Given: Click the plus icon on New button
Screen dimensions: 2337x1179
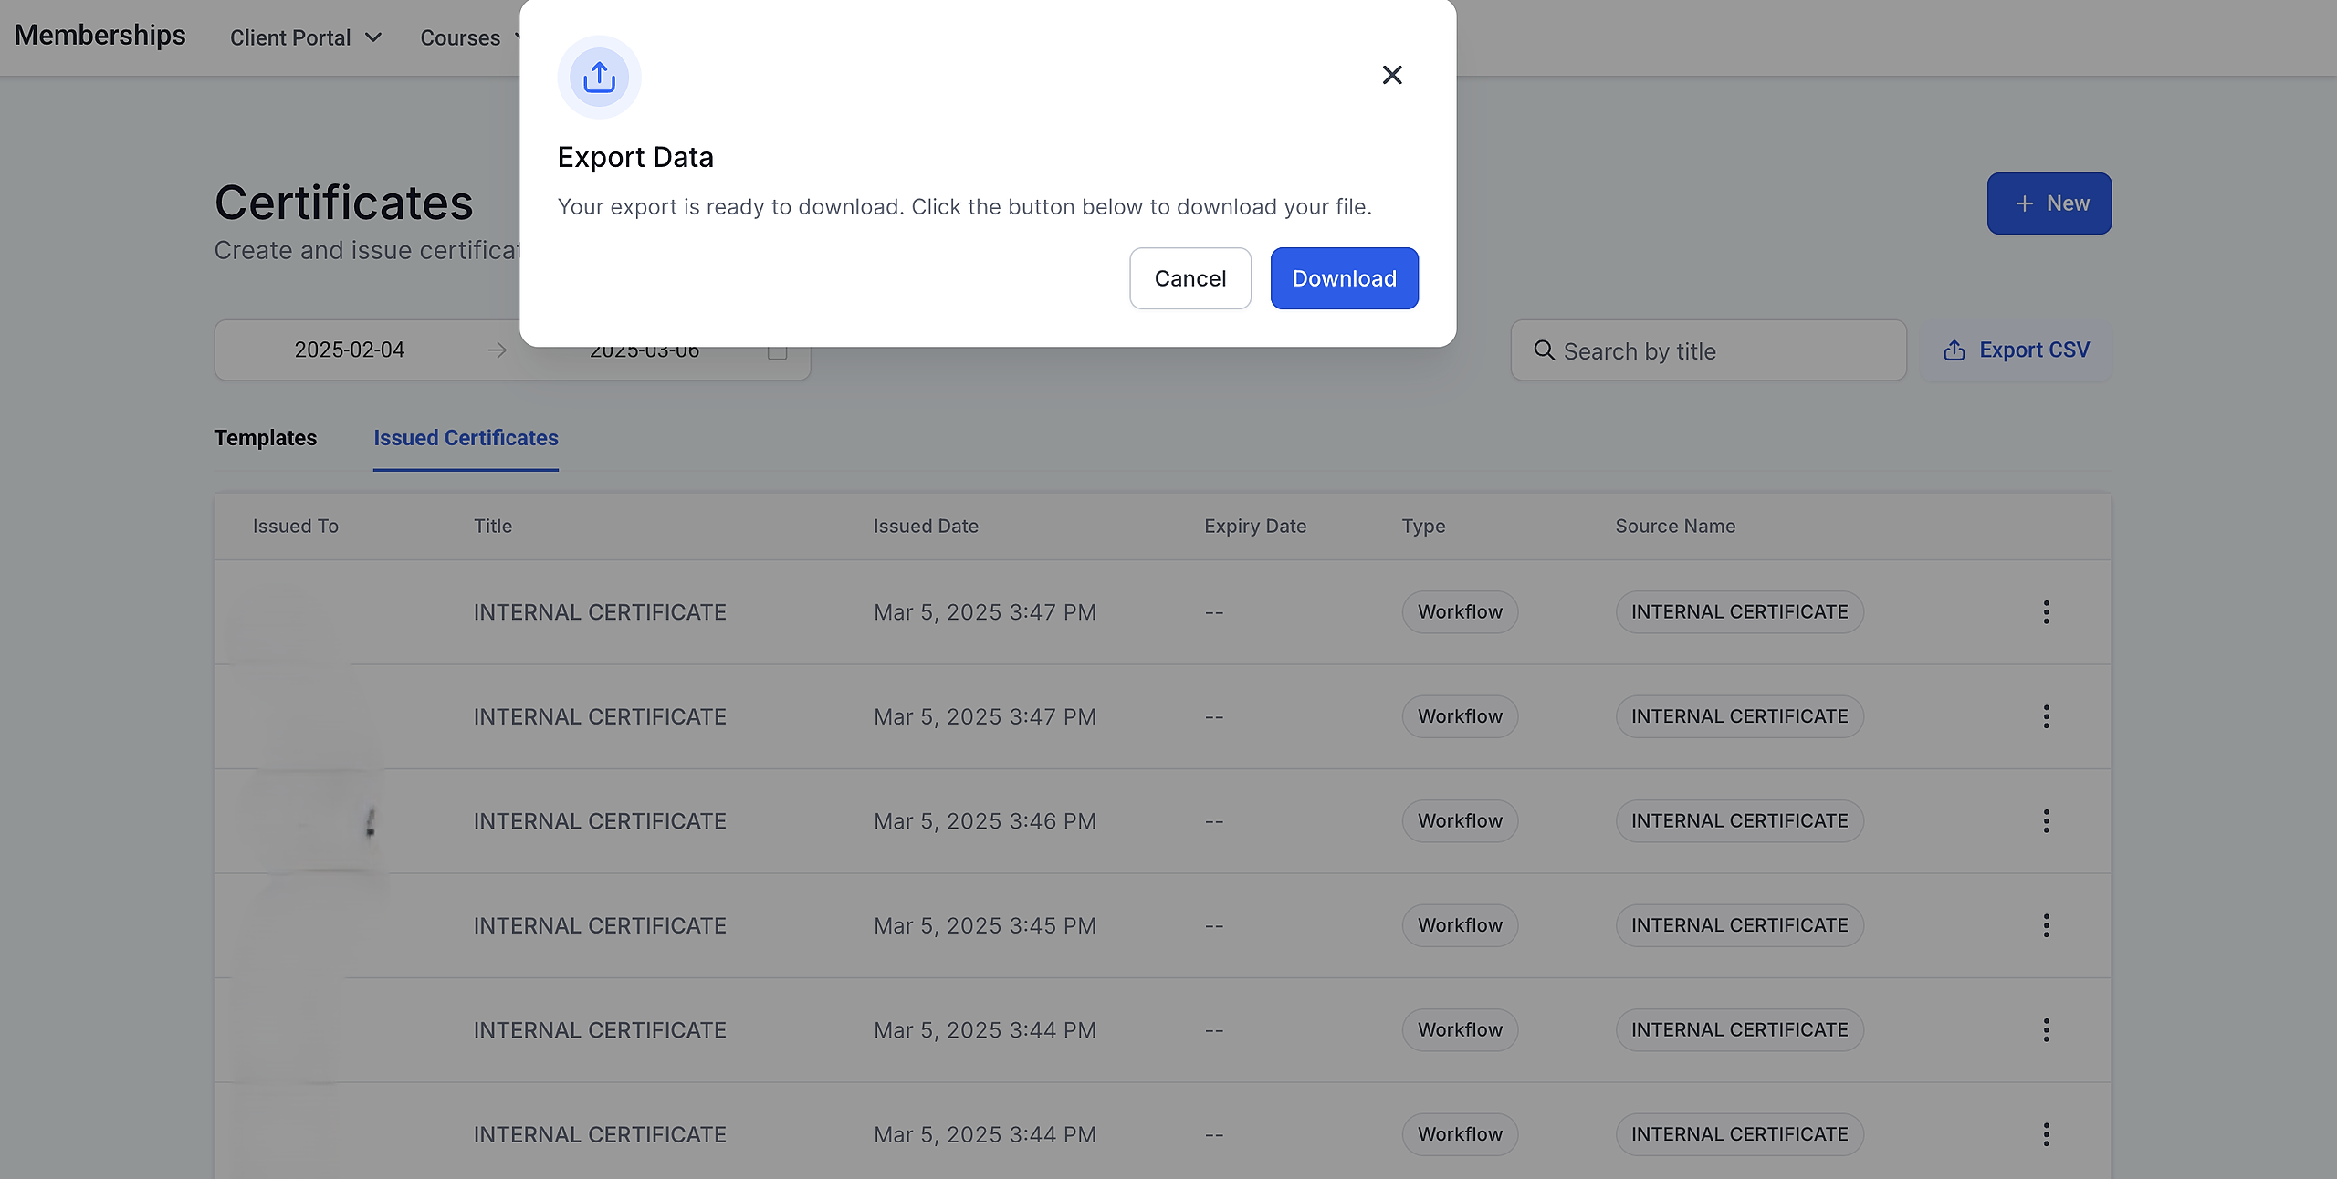Looking at the screenshot, I should coord(2024,203).
